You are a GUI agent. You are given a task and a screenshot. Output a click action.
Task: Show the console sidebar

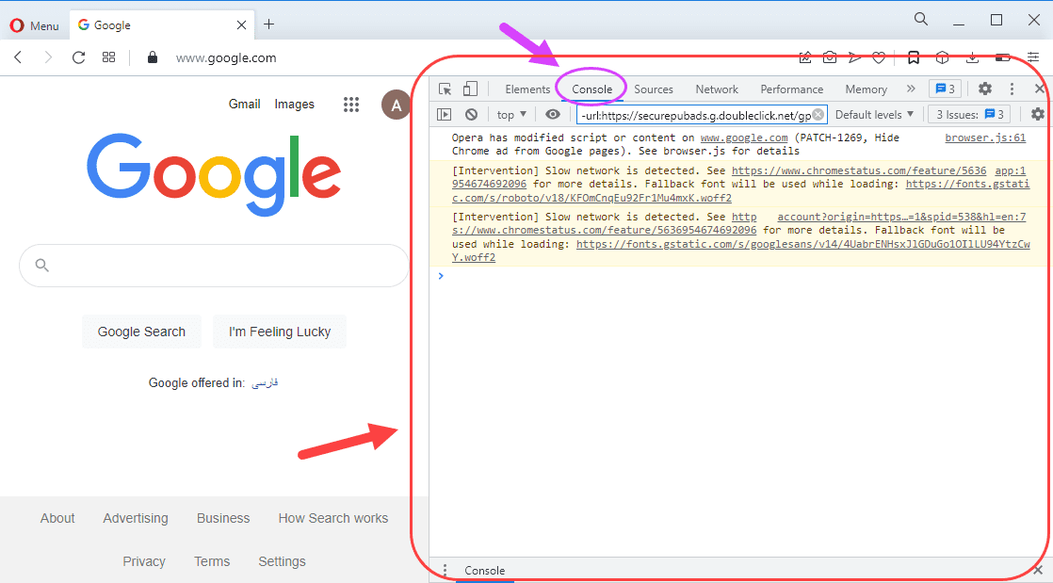(x=444, y=115)
